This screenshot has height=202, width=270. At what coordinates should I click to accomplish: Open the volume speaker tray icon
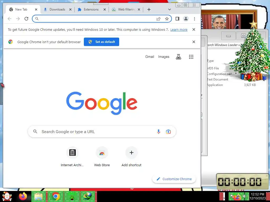point(244,196)
